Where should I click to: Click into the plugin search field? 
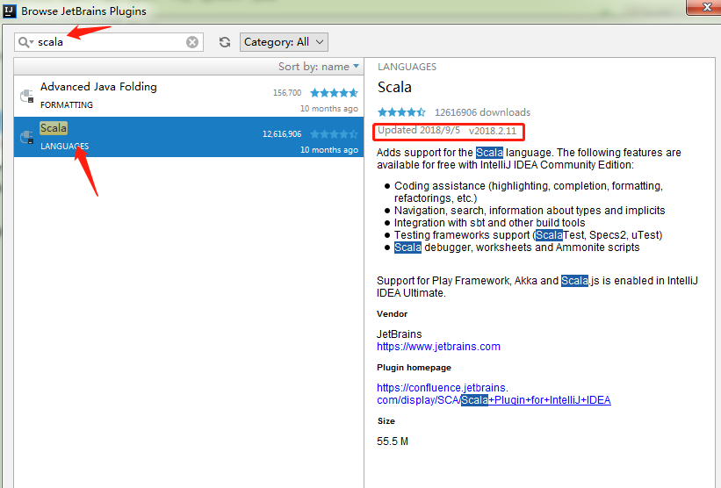pos(111,42)
